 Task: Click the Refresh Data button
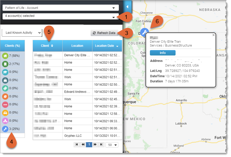104,33
